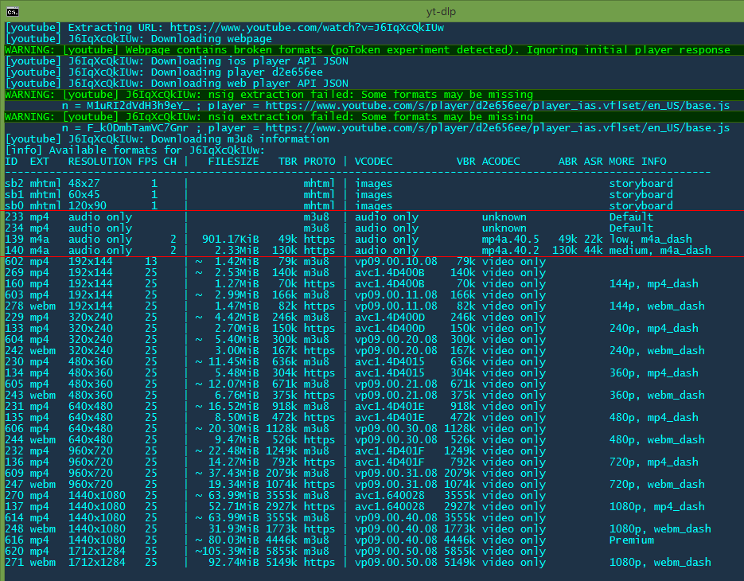Viewport: 744px width, 581px height.
Task: Select the filesize "4.42MiB"
Action: click(x=237, y=318)
